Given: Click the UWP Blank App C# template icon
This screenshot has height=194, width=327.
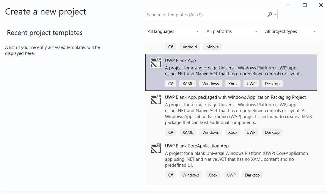Looking at the screenshot, I should coord(156,63).
